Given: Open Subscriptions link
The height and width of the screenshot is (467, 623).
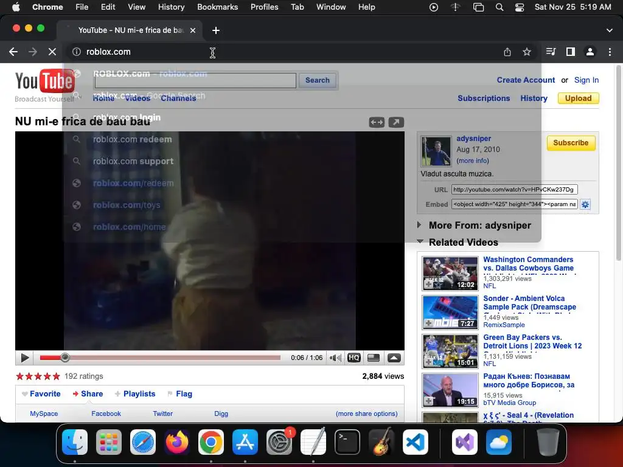Looking at the screenshot, I should pos(484,98).
